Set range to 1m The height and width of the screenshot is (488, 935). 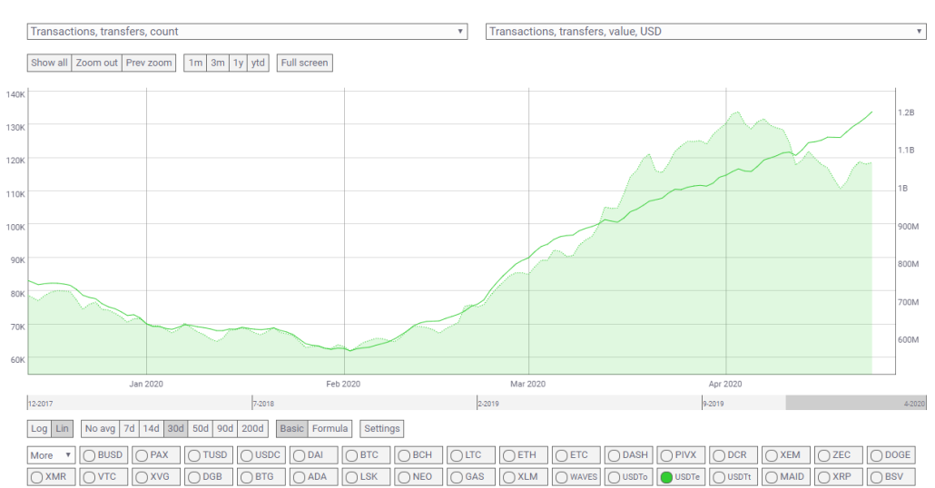point(195,63)
